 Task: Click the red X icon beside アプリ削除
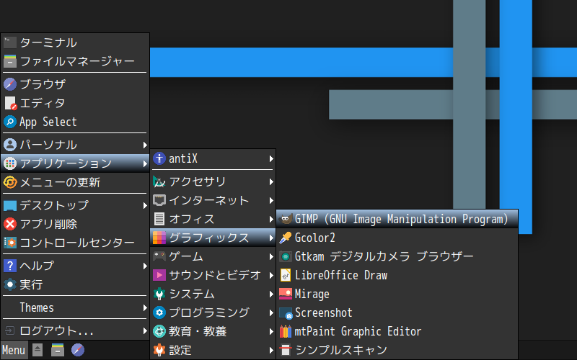tap(10, 224)
